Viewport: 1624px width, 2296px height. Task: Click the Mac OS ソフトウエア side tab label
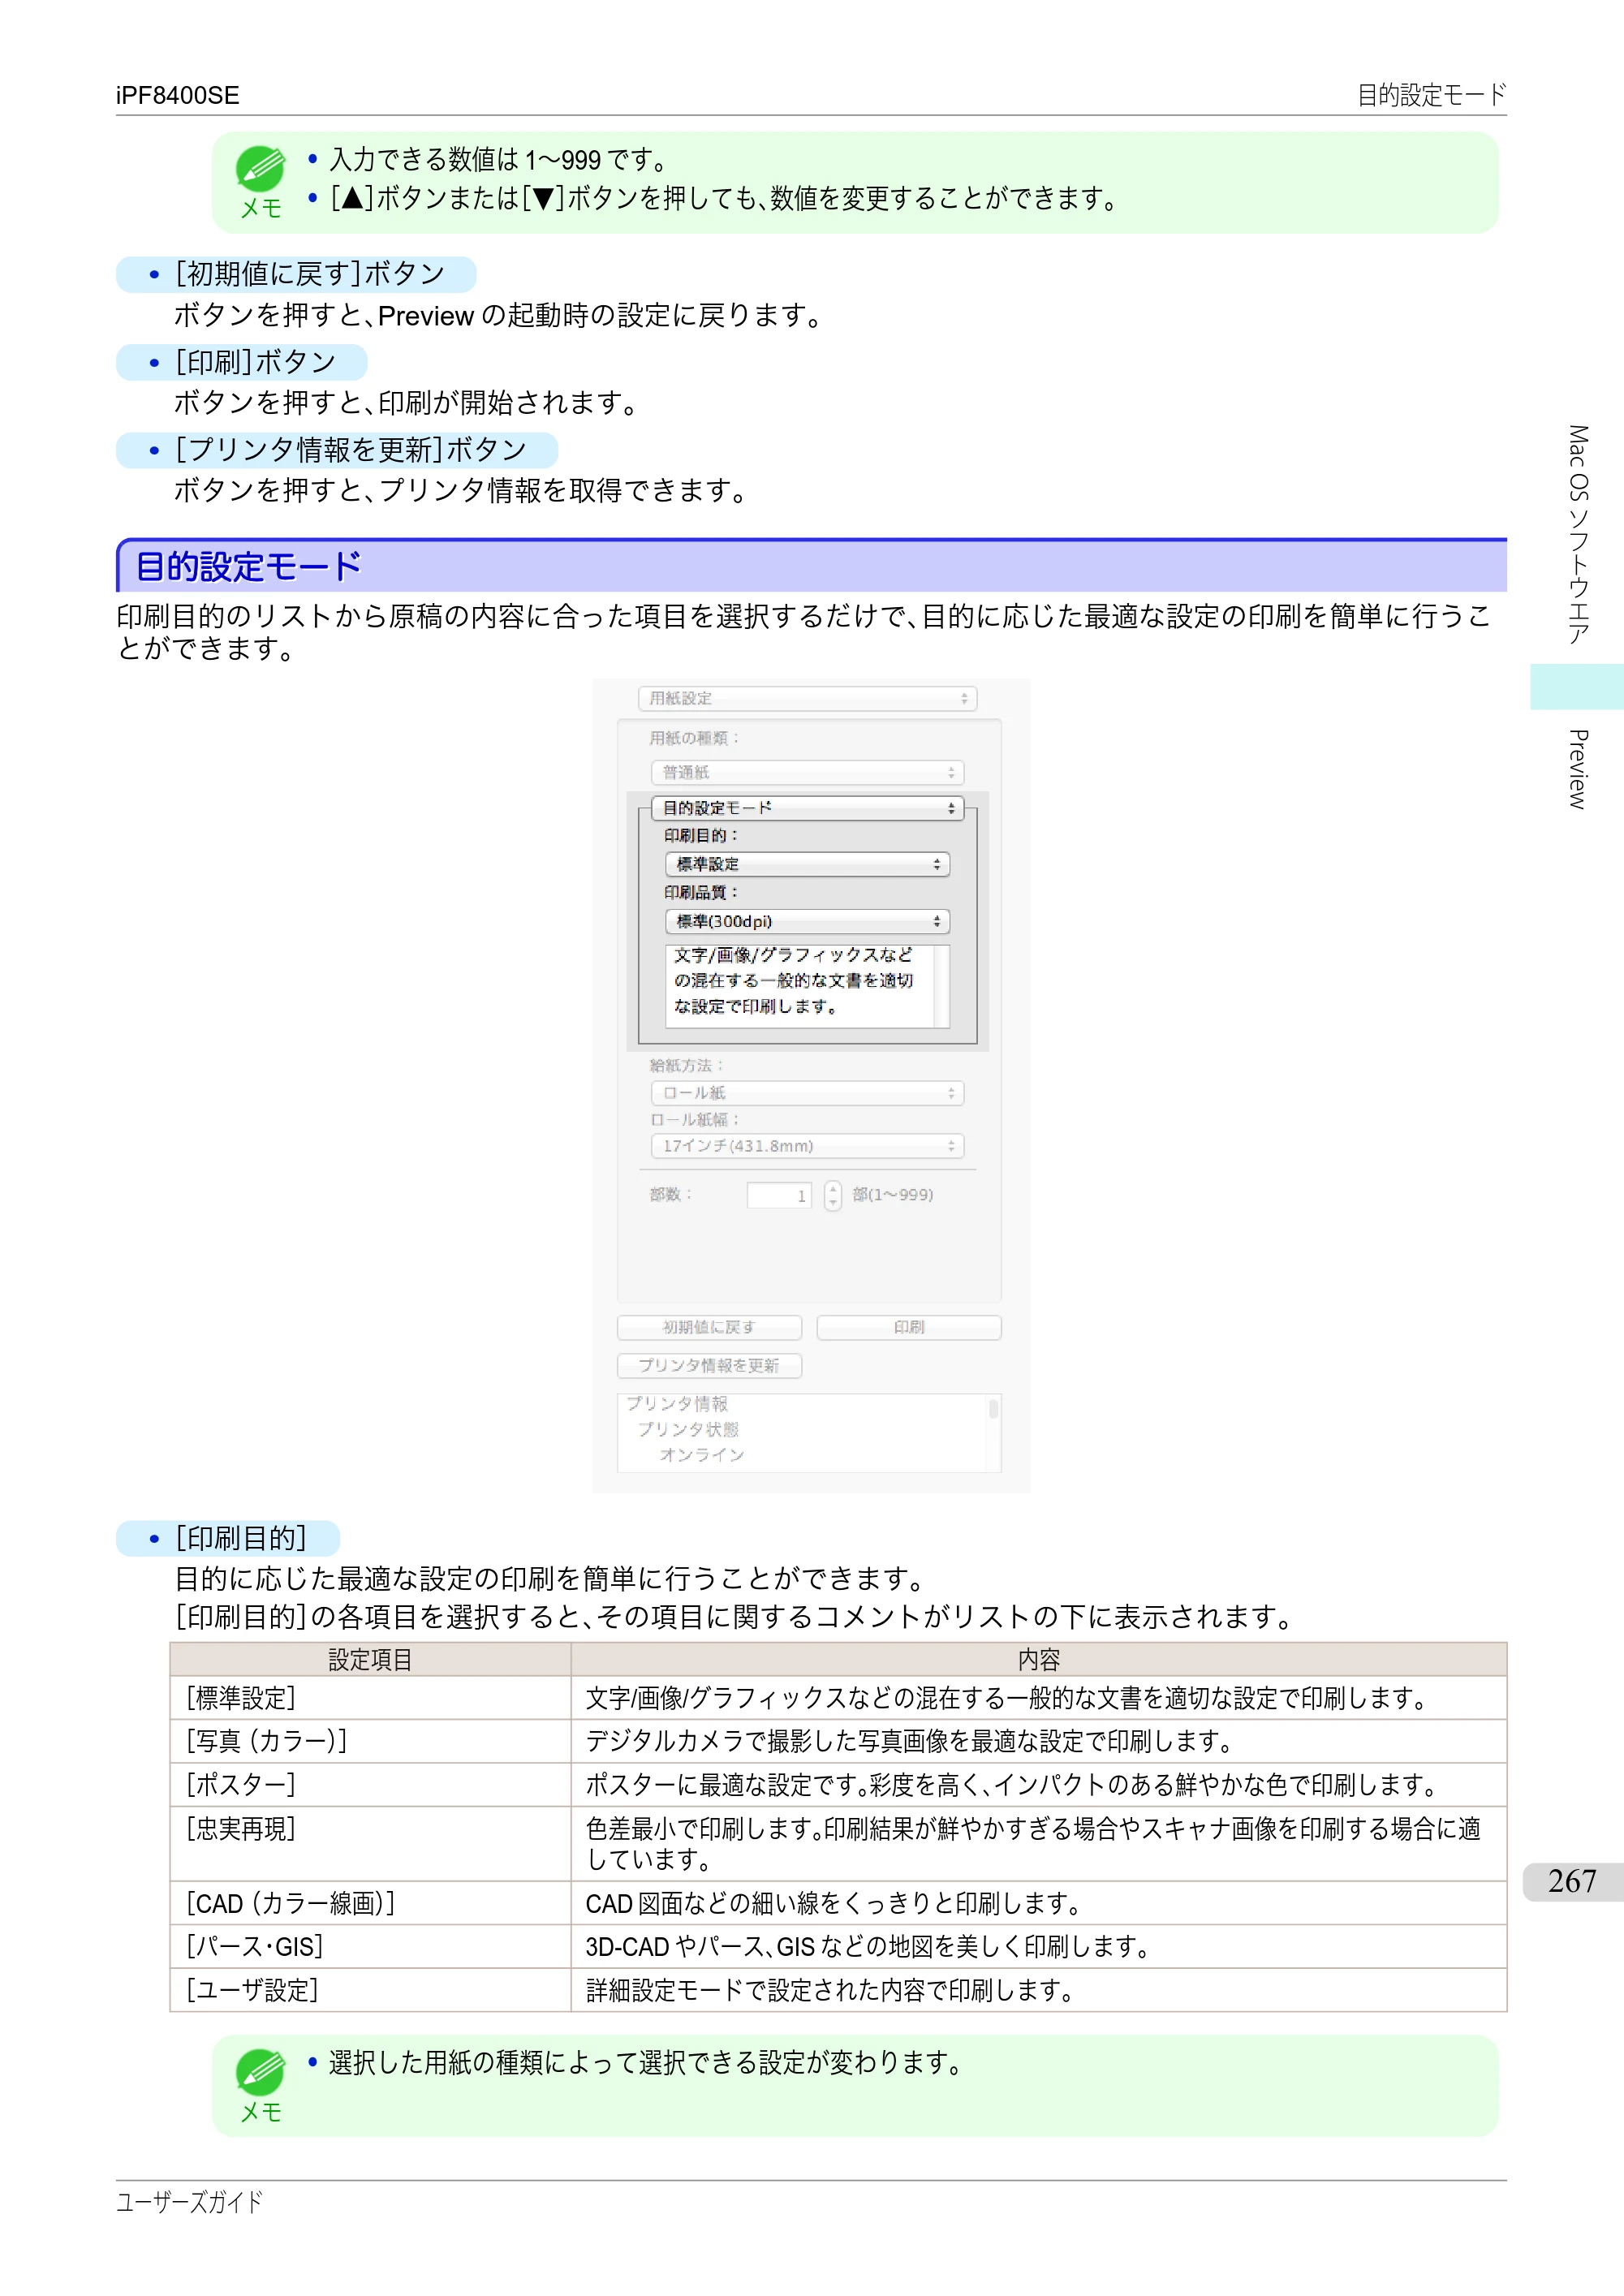coord(1578,534)
